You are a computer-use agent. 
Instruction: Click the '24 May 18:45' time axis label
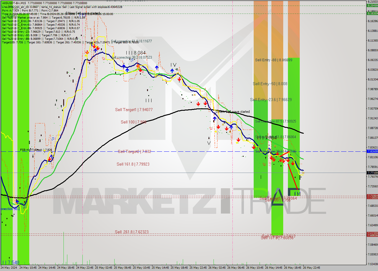click(x=66, y=268)
